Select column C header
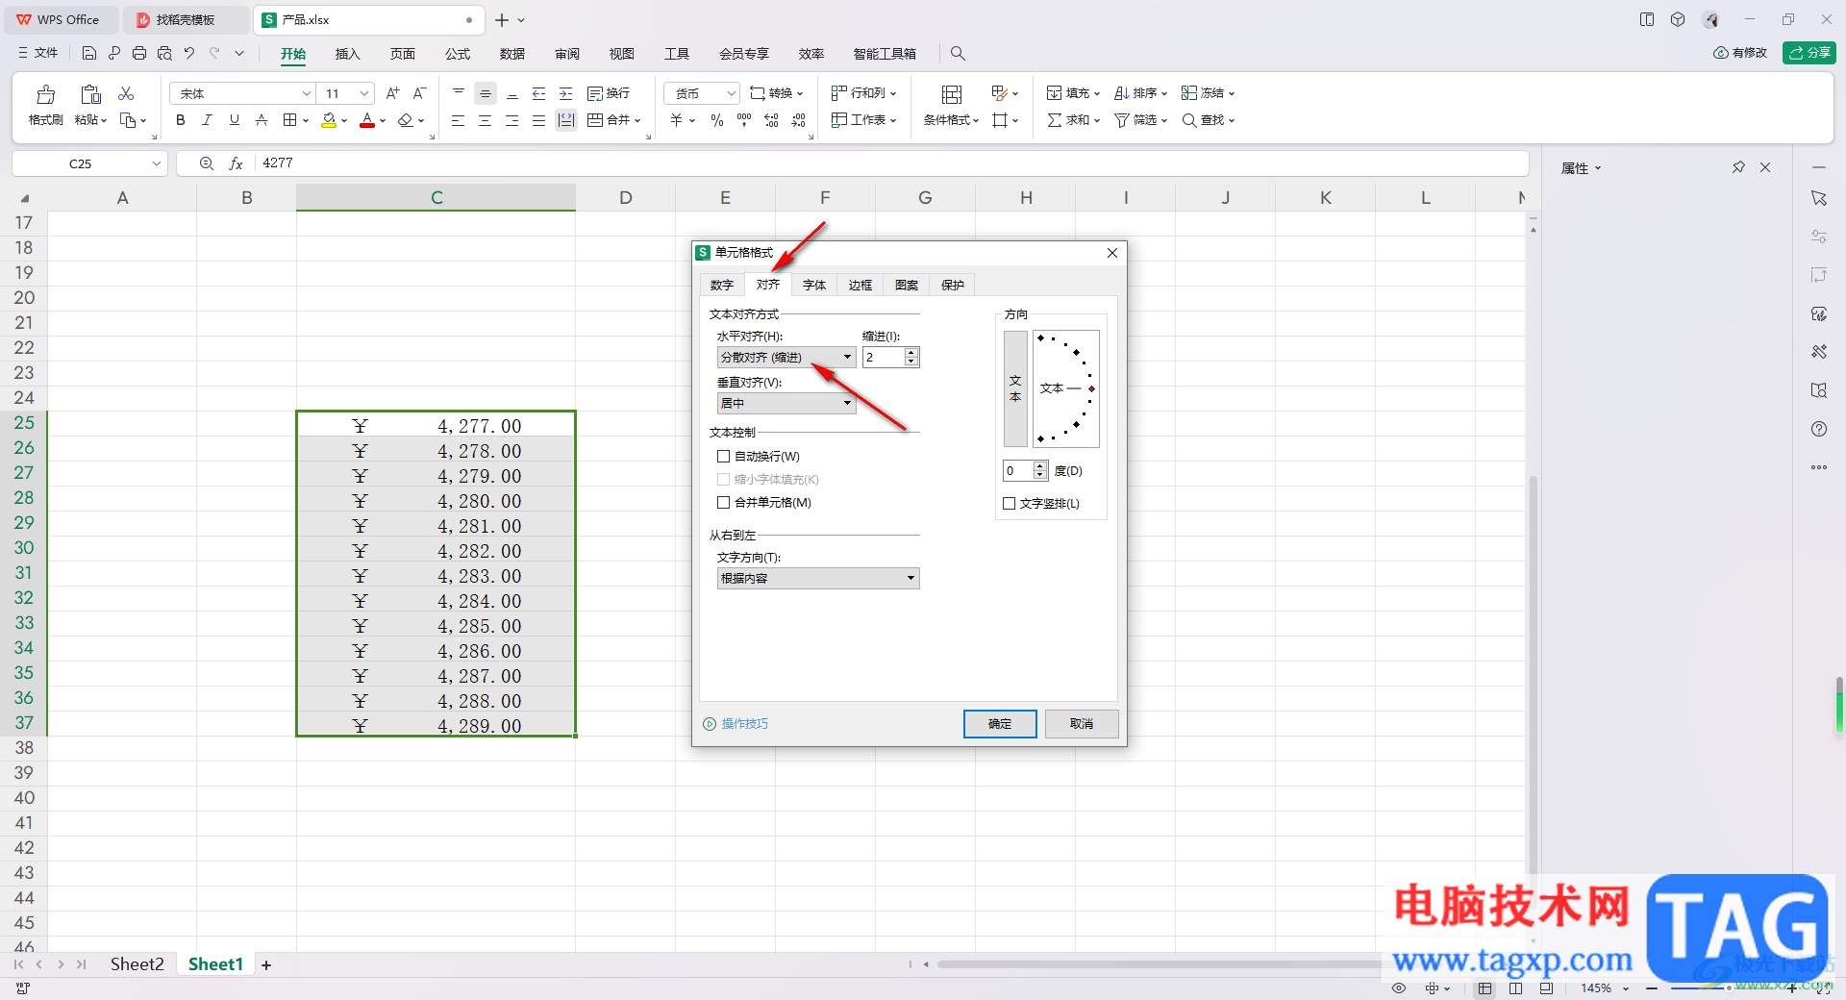This screenshot has height=1000, width=1846. [x=437, y=198]
